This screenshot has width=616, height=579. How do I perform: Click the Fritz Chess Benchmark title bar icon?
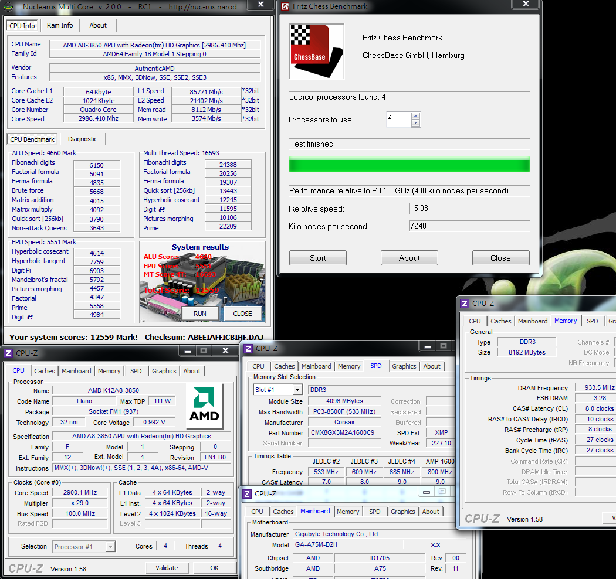pyautogui.click(x=286, y=6)
